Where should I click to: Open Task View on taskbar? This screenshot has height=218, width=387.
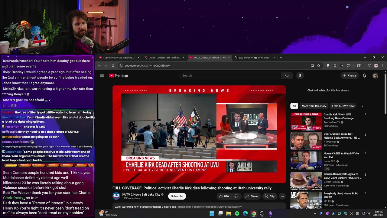pyautogui.click(x=220, y=213)
